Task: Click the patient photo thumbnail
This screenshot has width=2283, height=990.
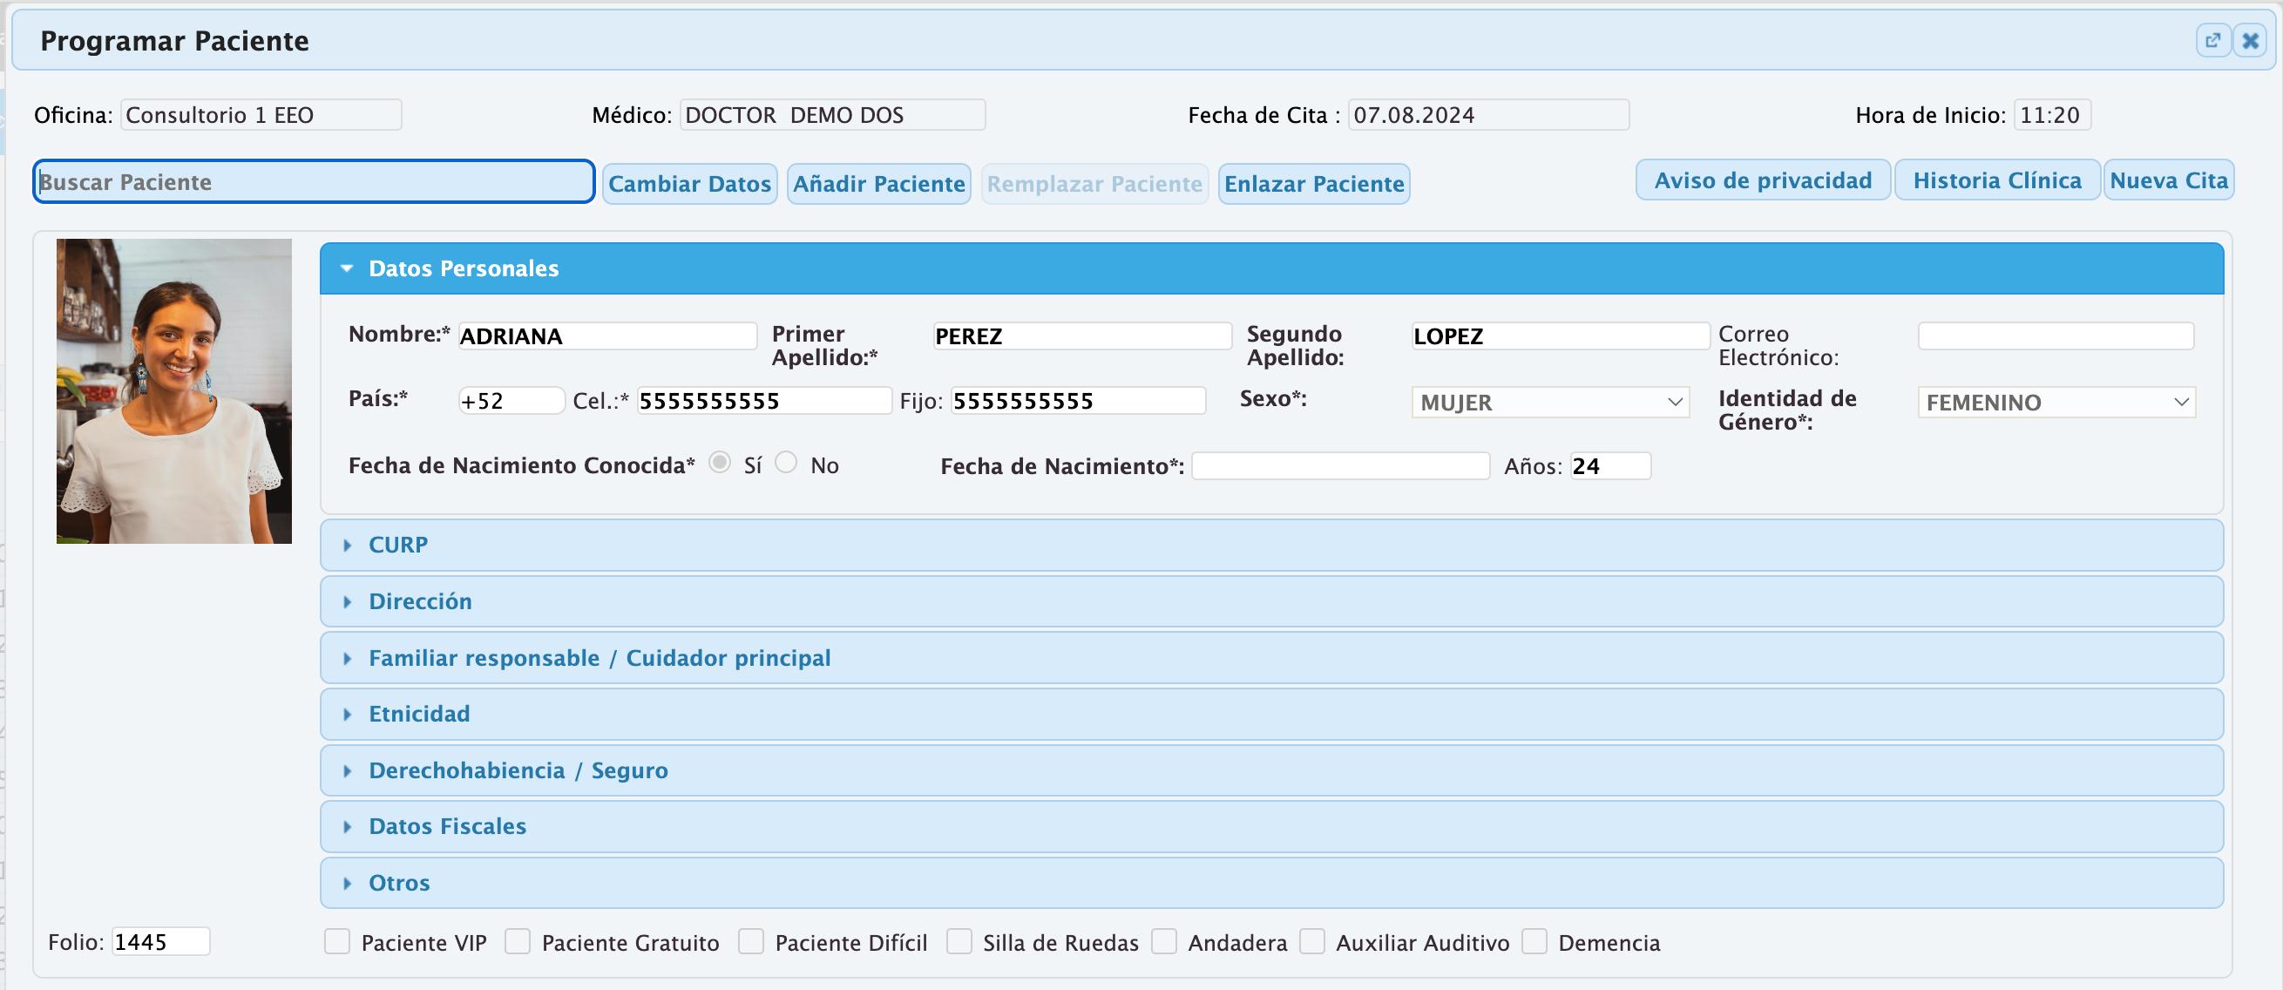Action: [x=173, y=391]
